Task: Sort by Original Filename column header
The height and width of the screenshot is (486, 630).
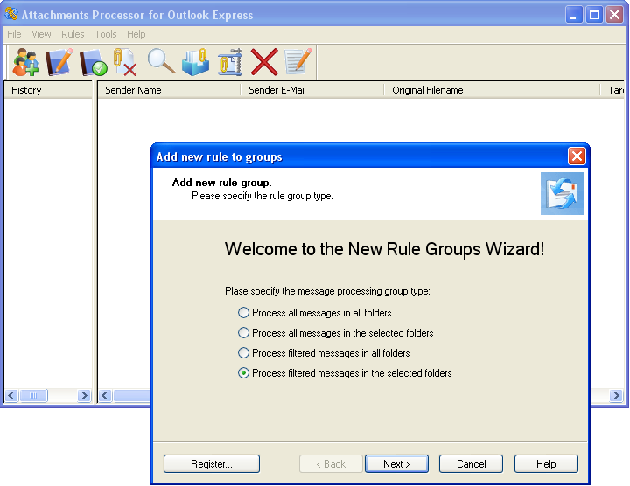Action: (492, 90)
